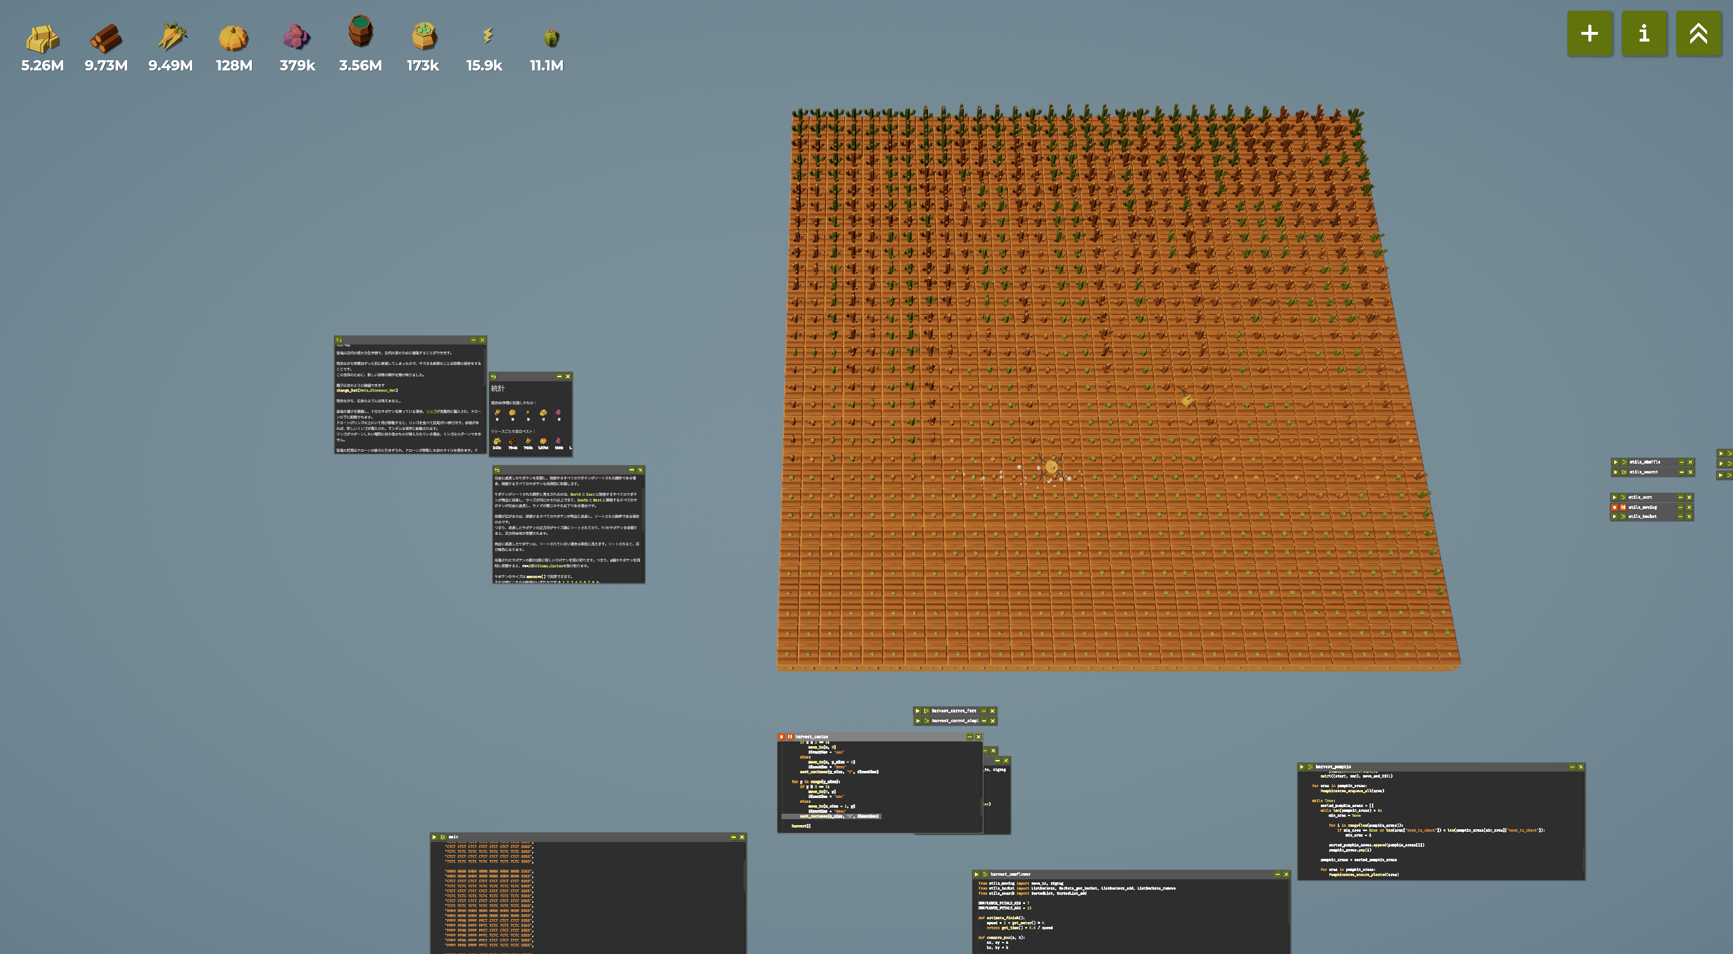Click the plus new-window button
Image resolution: width=1733 pixels, height=954 pixels.
click(x=1589, y=33)
